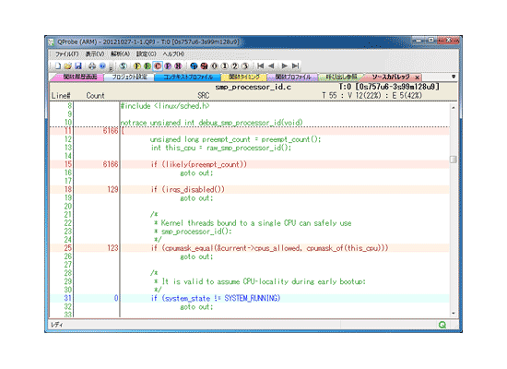Save using the floppy disk icon

coord(78,66)
